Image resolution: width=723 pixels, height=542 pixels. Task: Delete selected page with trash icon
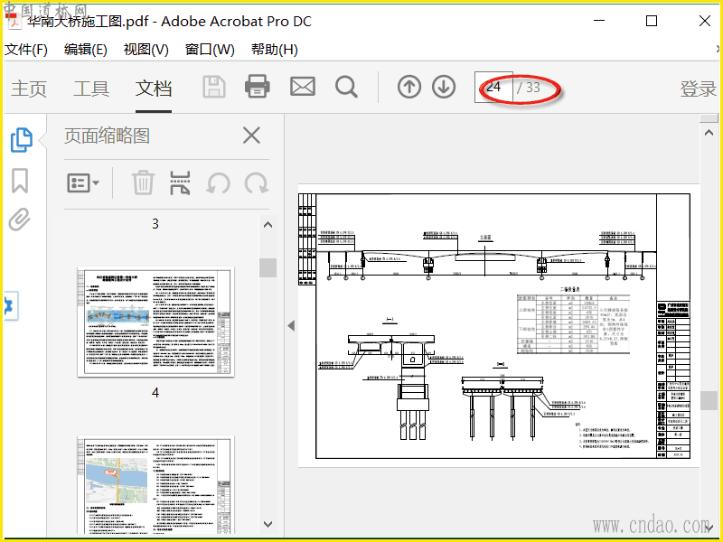(x=143, y=182)
